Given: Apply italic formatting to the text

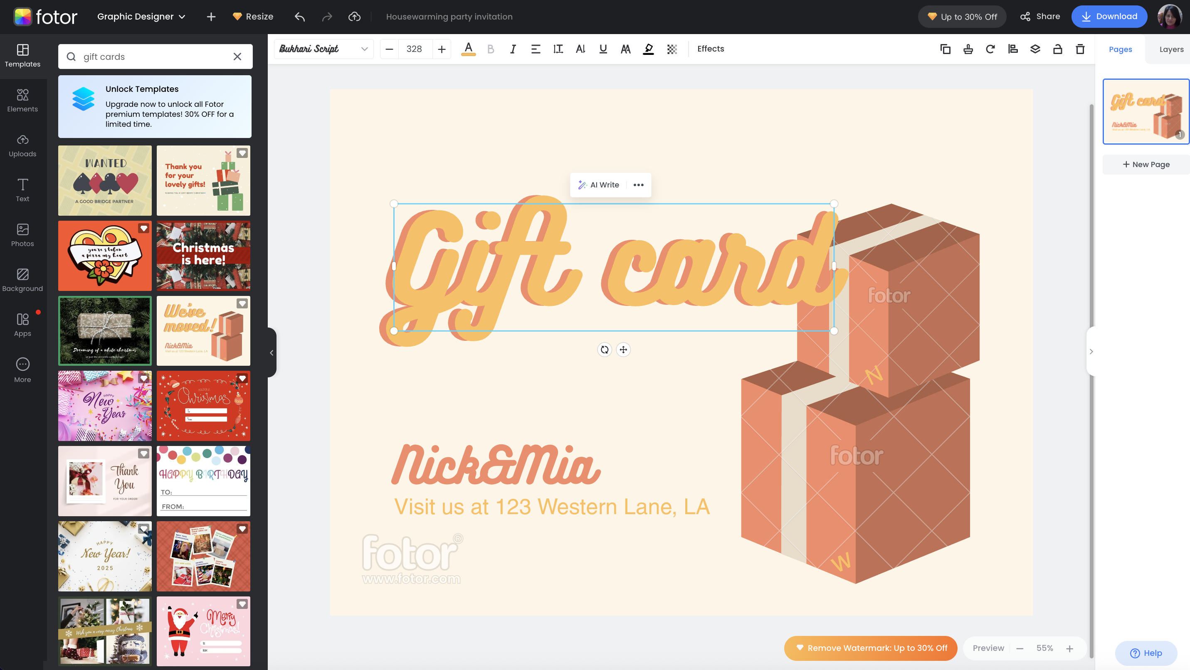Looking at the screenshot, I should 513,49.
